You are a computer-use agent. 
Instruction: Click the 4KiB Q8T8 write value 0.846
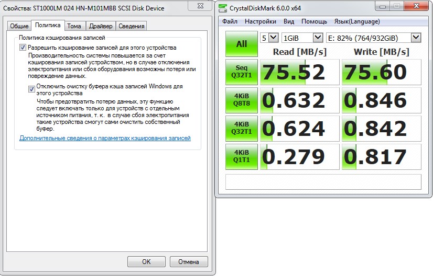click(381, 100)
